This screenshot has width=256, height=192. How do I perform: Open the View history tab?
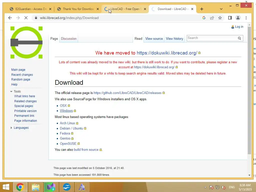coord(174,39)
